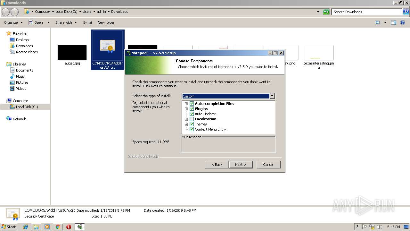Click the Open toolbar button
The height and width of the screenshot is (231, 410).
[x=36, y=22]
